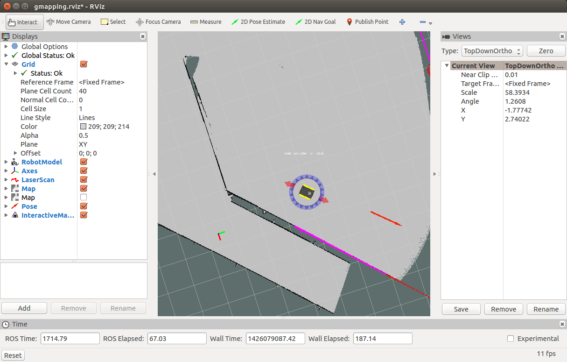The width and height of the screenshot is (567, 362).
Task: Click the Add display button
Action: (24, 308)
